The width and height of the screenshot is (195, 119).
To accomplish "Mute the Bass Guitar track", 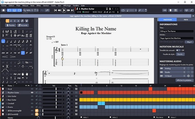I will click(x=36, y=100).
